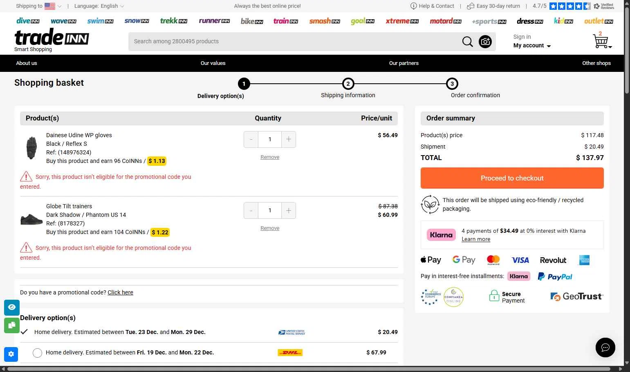Click the promotional code Click here link

120,292
